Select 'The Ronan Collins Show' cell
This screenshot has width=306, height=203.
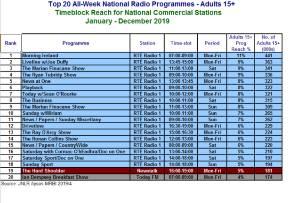click(76, 139)
